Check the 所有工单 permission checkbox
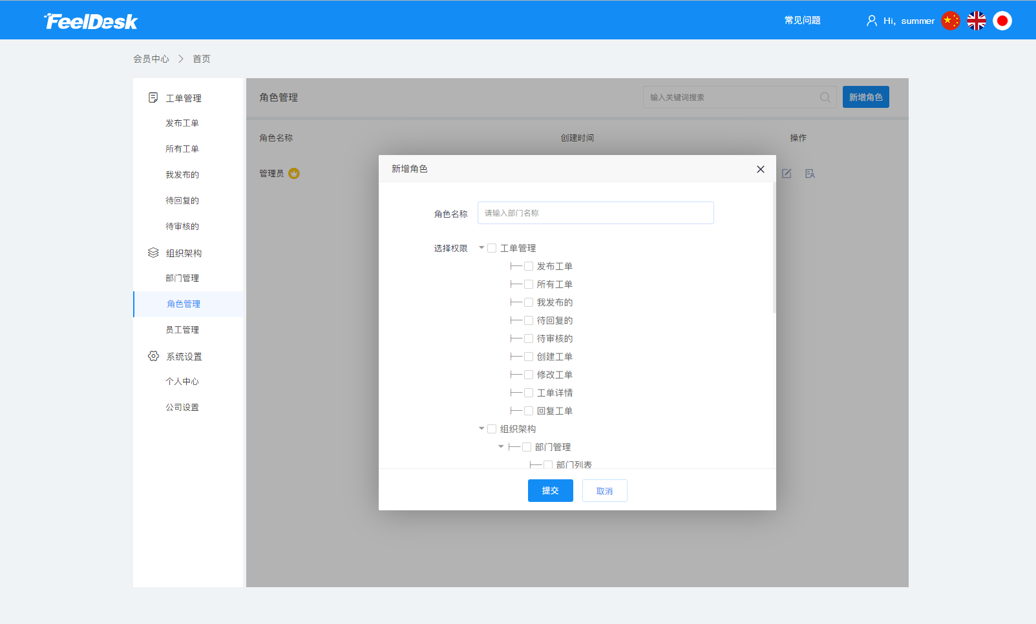1036x624 pixels. pos(529,284)
